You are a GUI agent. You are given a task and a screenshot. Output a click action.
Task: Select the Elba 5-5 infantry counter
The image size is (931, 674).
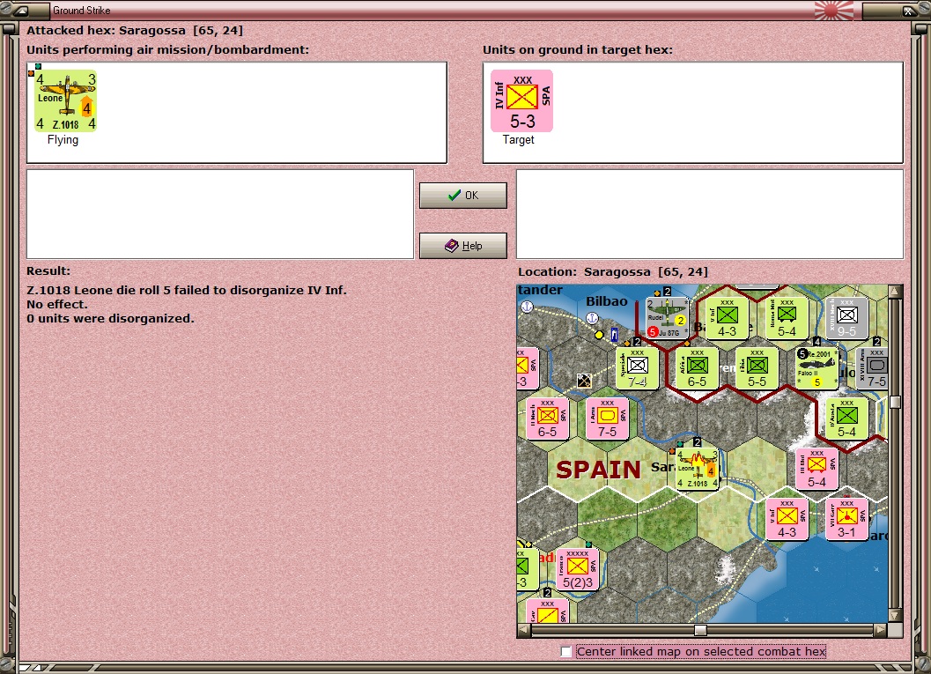click(x=757, y=368)
